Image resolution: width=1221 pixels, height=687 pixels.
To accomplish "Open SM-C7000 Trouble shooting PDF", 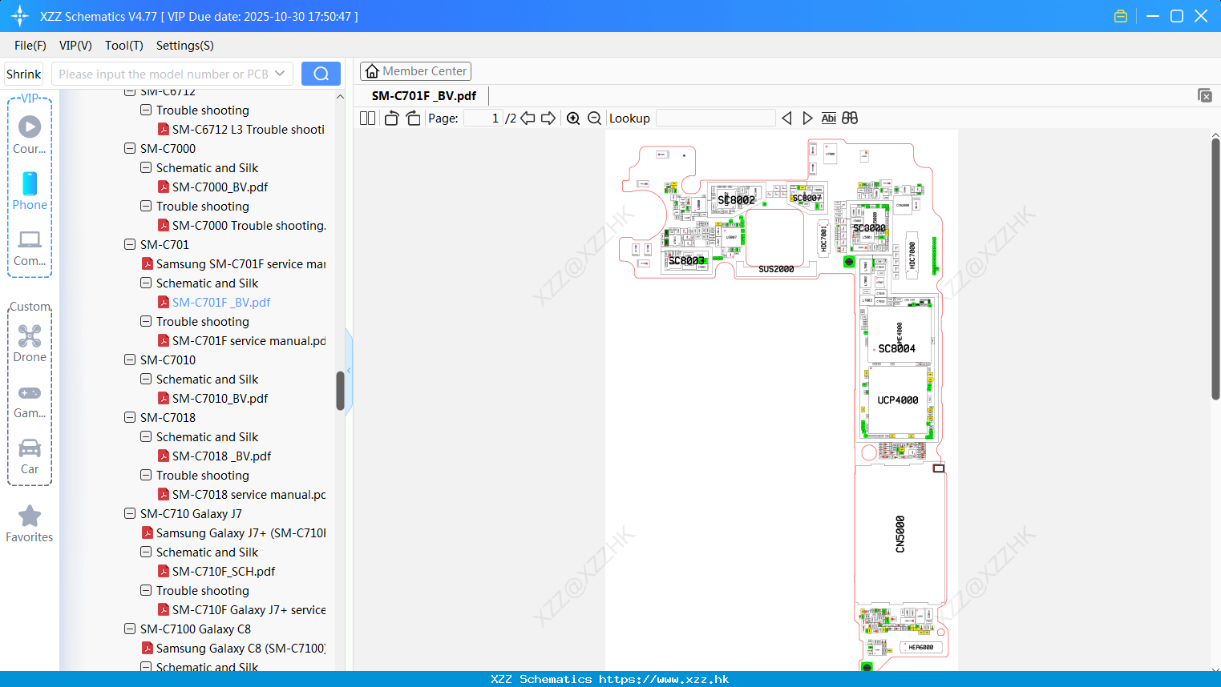I will click(249, 226).
